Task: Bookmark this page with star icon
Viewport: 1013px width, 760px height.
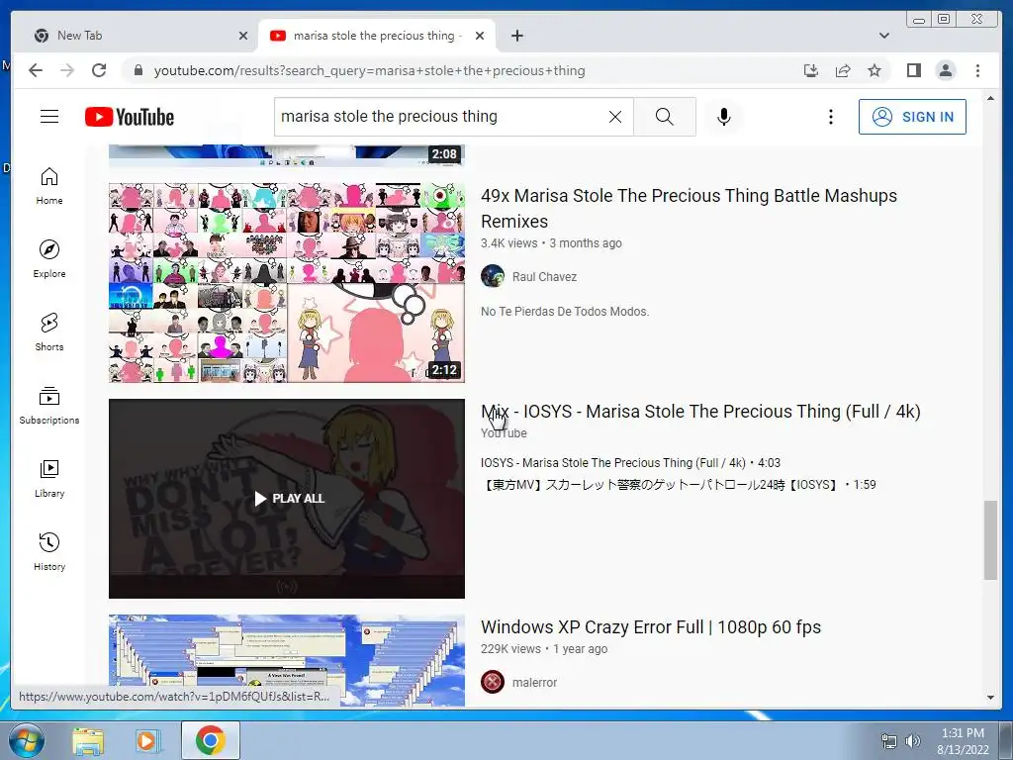Action: coord(875,70)
